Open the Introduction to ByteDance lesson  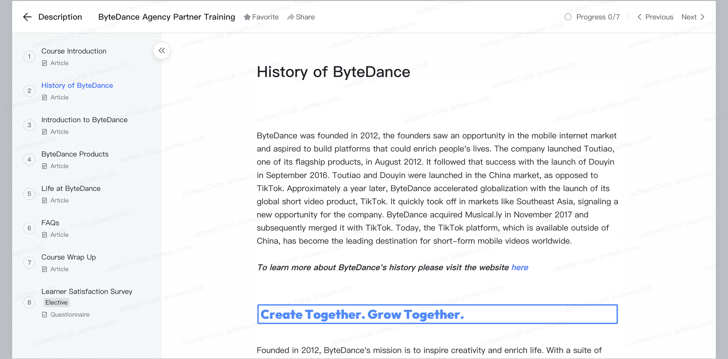[84, 120]
